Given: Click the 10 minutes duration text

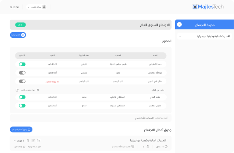Looking at the screenshot, I should pyautogui.click(x=160, y=147).
